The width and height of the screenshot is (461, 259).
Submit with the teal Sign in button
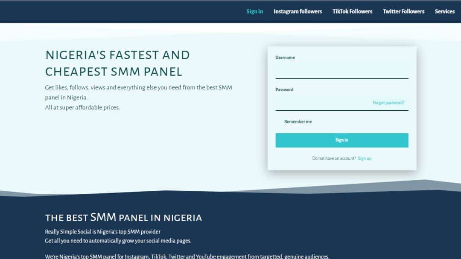click(x=341, y=140)
